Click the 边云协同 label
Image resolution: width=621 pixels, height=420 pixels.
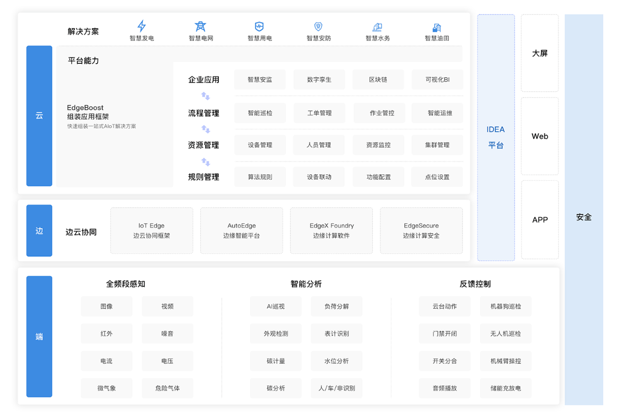tap(81, 232)
